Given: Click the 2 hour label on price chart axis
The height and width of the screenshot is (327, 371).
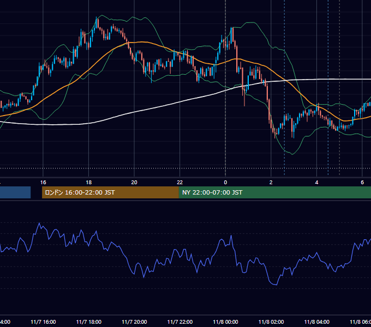Looking at the screenshot, I should 271,183.
